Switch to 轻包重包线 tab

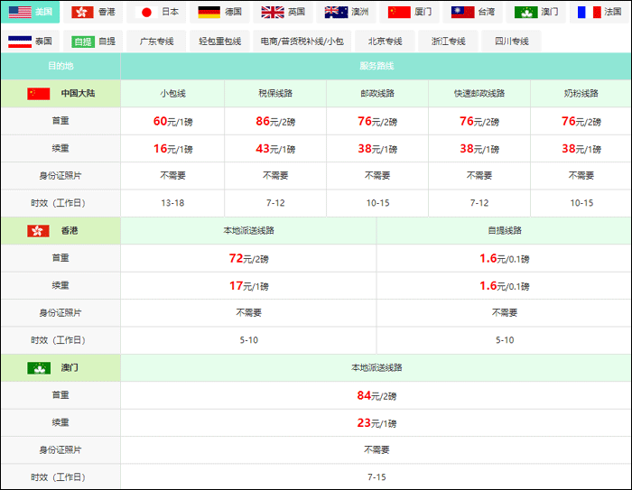(219, 42)
